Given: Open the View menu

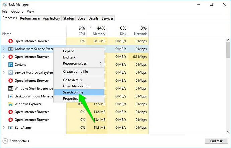Looking at the screenshot, I should pyautogui.click(x=30, y=11).
